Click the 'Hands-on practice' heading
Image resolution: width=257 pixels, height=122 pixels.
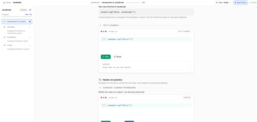pos(113,80)
